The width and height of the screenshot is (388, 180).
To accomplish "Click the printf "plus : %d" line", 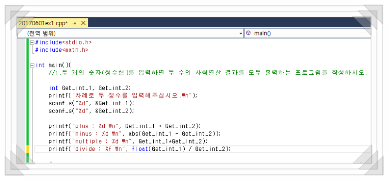I will point(125,126).
